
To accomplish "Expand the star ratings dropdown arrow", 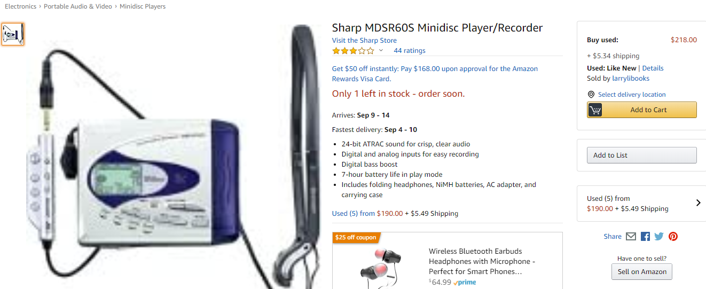I will pyautogui.click(x=381, y=51).
